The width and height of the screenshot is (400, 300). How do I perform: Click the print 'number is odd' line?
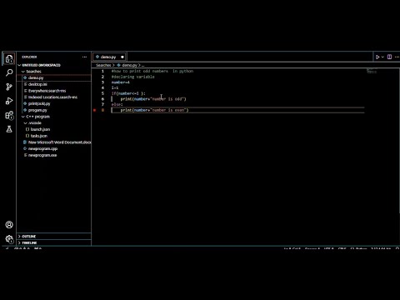(x=153, y=99)
